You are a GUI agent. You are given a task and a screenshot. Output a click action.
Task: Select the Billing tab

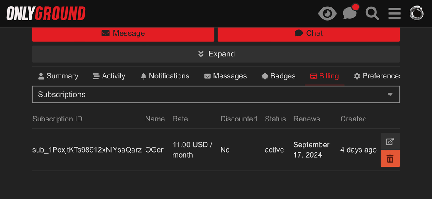point(325,76)
